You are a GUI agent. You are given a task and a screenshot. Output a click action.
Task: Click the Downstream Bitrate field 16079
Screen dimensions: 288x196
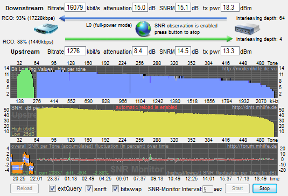point(75,8)
